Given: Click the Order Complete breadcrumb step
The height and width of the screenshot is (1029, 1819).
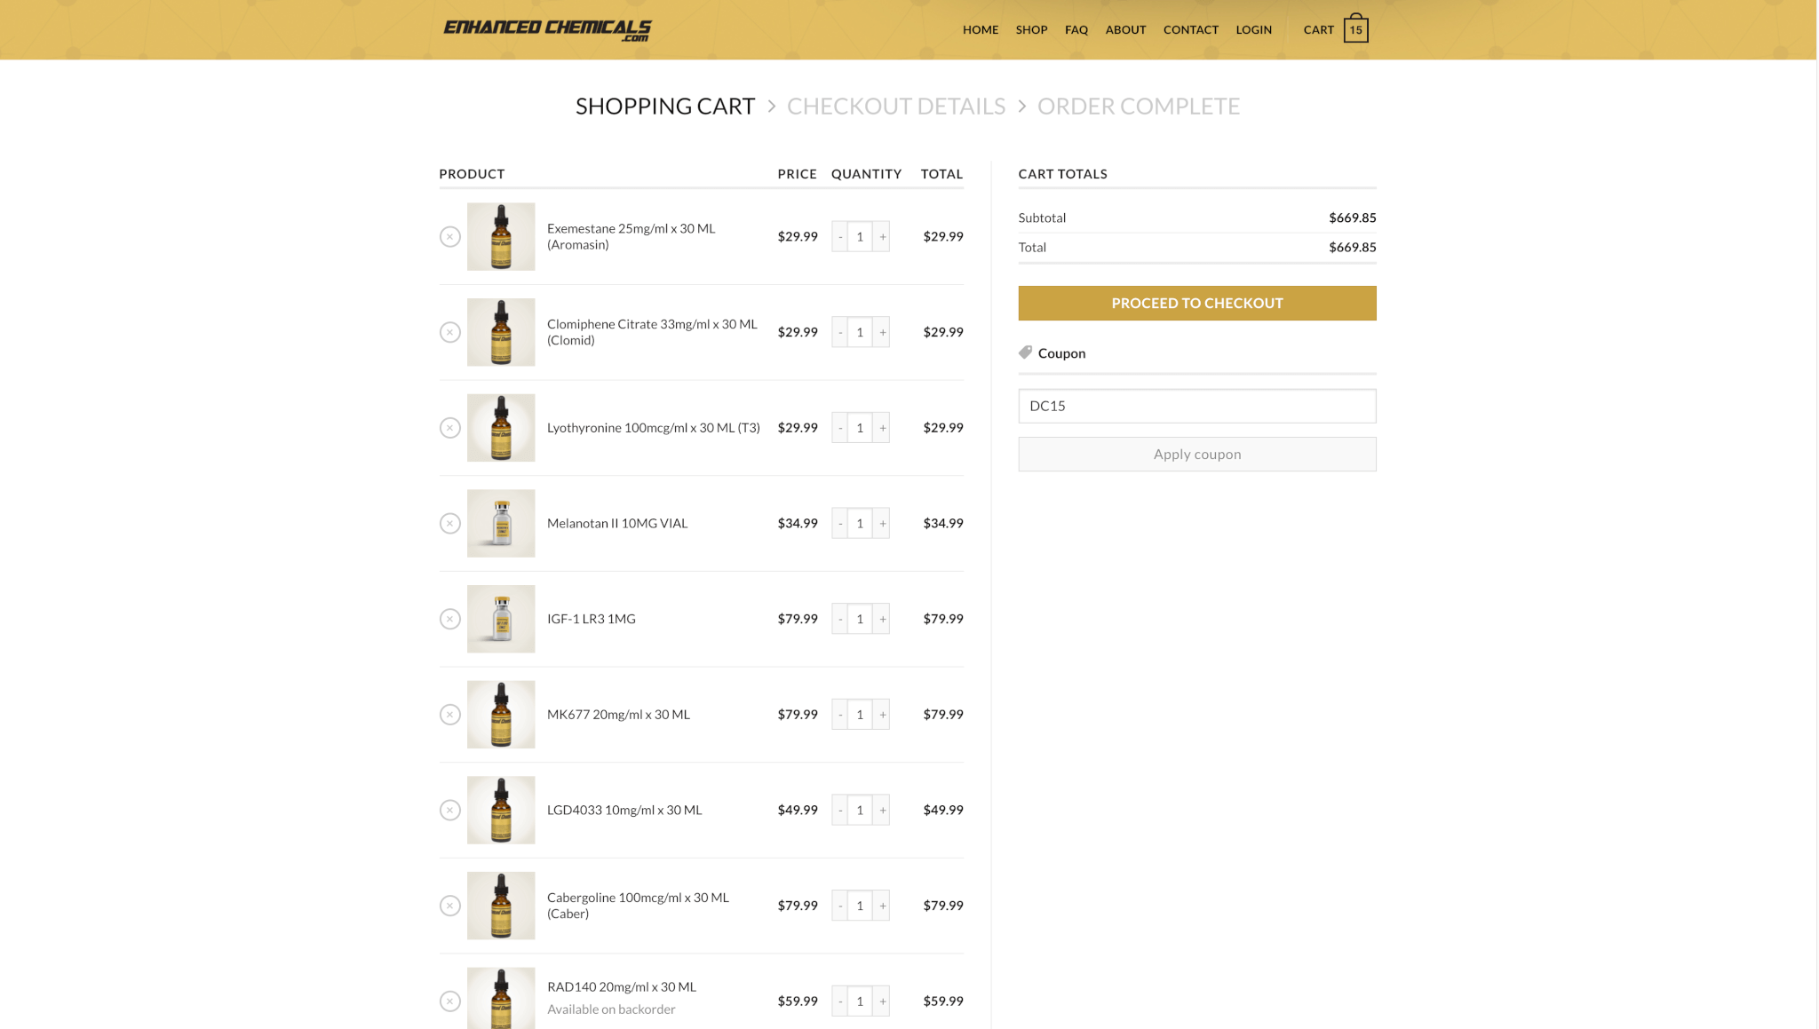Looking at the screenshot, I should 1139,106.
